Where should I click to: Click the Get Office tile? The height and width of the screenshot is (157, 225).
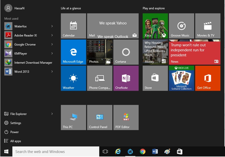tap(208, 78)
